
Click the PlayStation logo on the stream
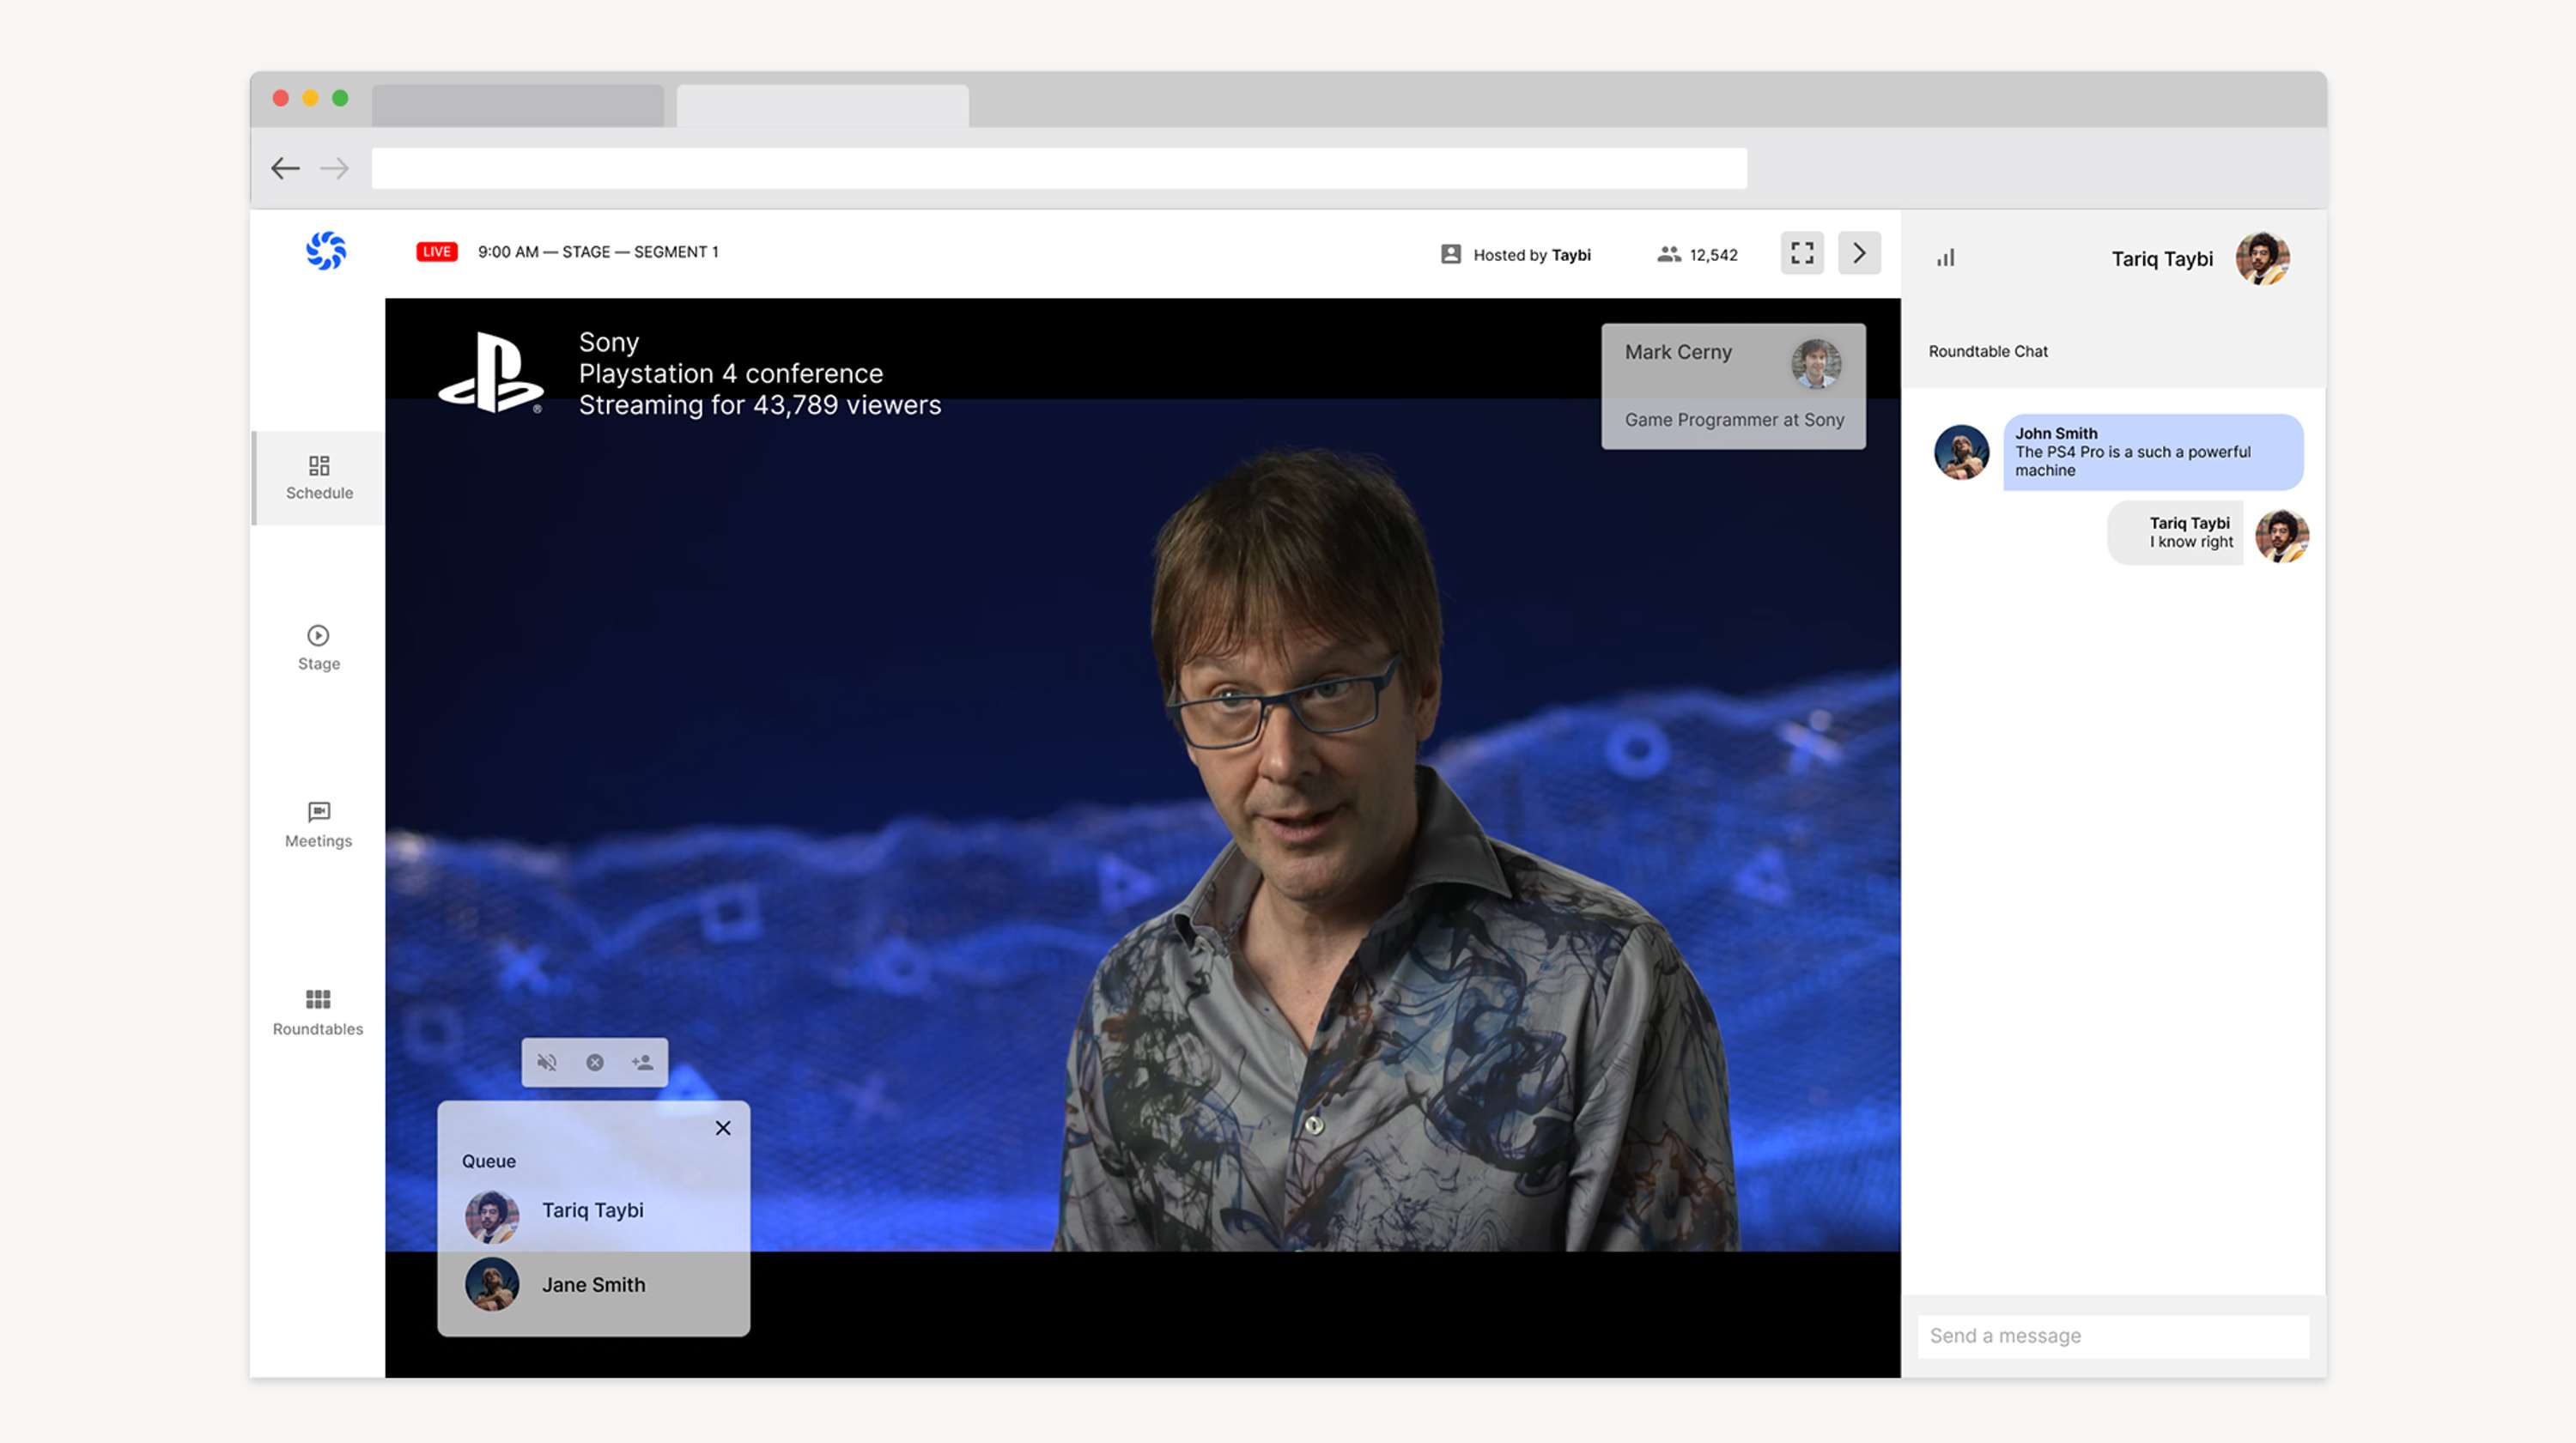[x=490, y=372]
